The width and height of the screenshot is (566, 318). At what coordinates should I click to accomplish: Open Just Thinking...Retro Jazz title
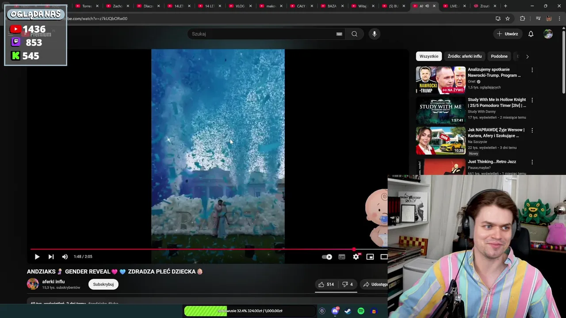click(x=492, y=162)
